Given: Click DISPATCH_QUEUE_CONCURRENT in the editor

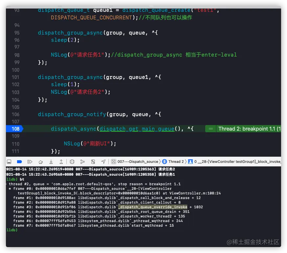Looking at the screenshot, I should (x=91, y=17).
